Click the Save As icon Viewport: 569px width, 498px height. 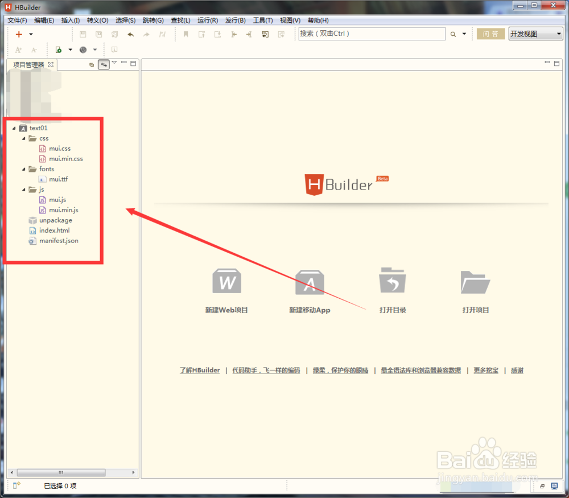[98, 34]
